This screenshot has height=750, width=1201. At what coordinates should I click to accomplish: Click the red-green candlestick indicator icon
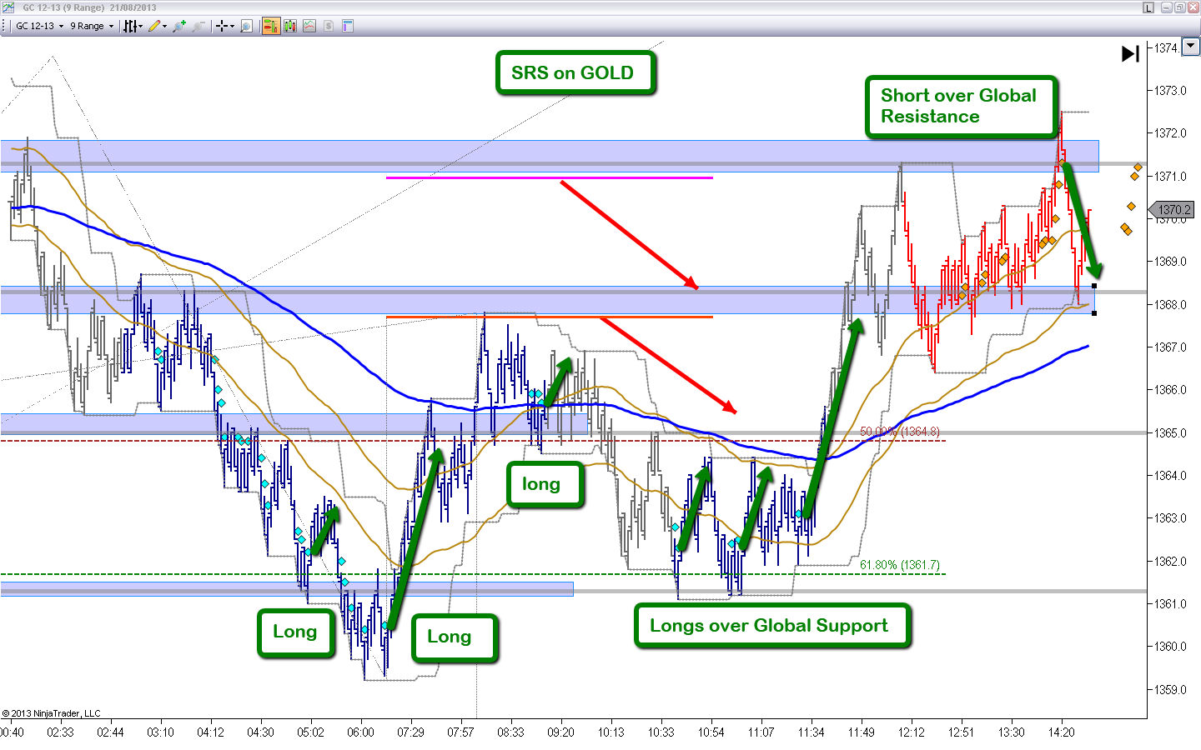[289, 26]
